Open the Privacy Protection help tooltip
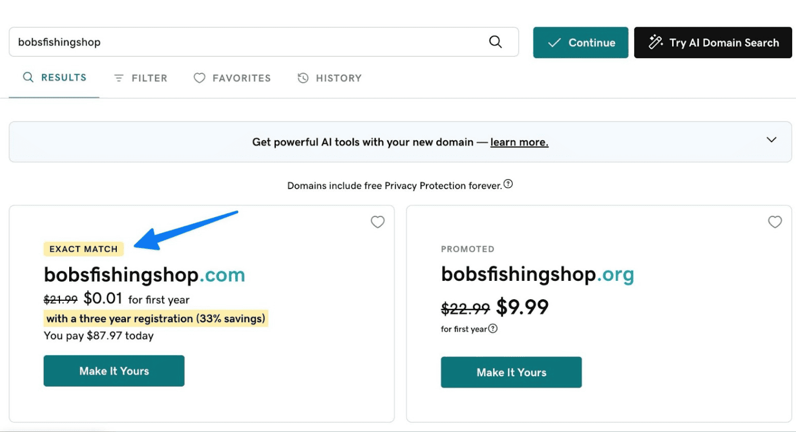 [x=508, y=184]
